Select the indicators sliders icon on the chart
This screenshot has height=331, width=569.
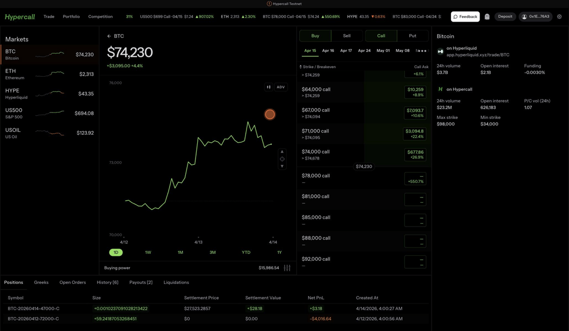pyautogui.click(x=268, y=87)
